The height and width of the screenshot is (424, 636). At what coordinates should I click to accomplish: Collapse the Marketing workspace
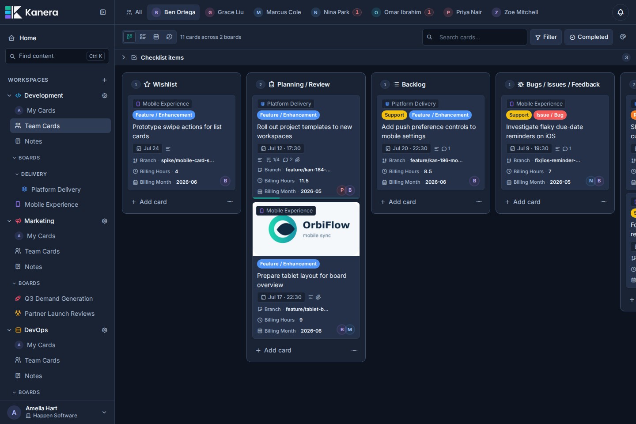[9, 221]
